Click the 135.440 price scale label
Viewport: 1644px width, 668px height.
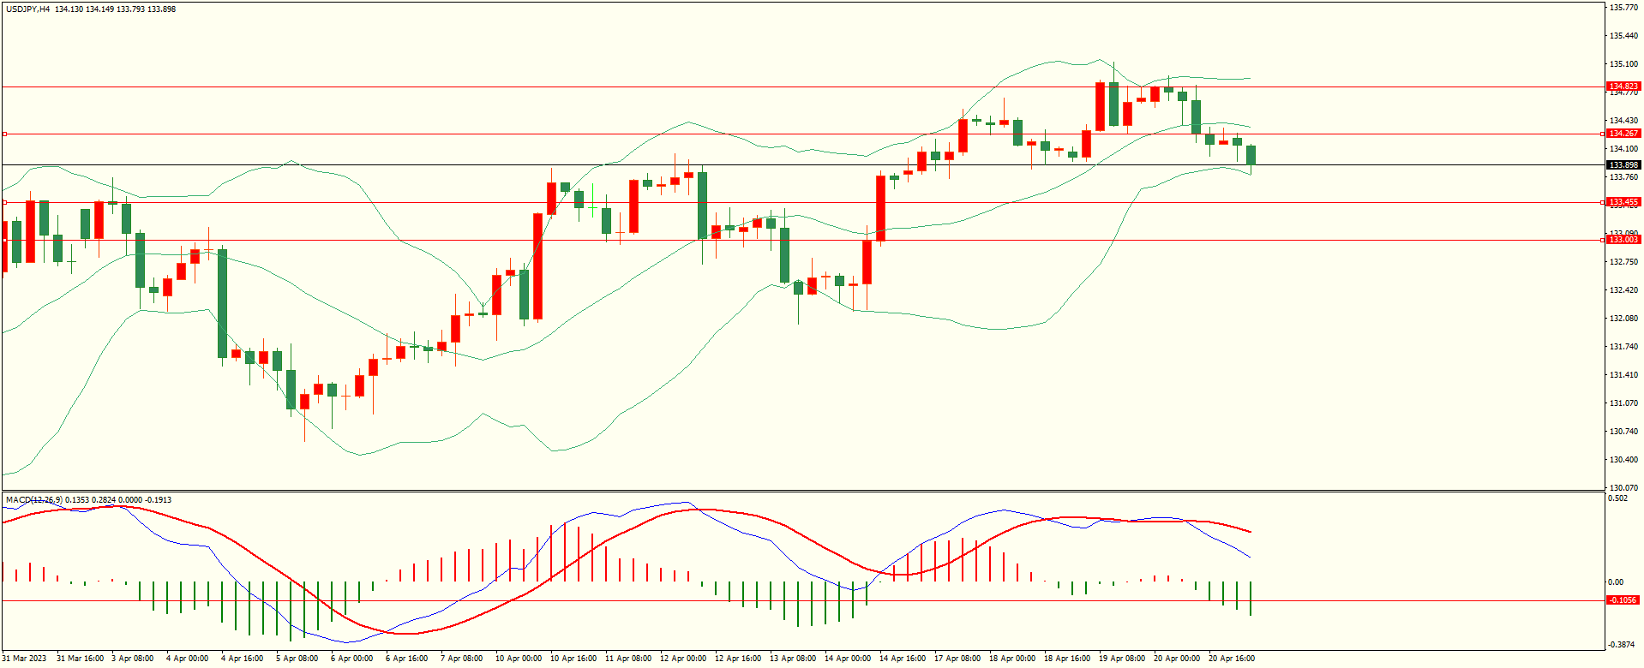(1623, 36)
